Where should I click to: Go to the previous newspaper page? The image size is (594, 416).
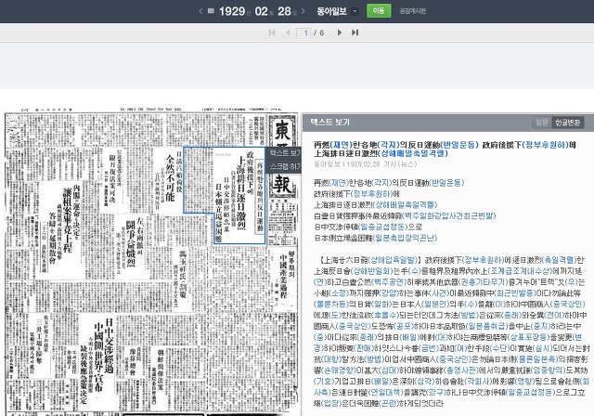[288, 32]
